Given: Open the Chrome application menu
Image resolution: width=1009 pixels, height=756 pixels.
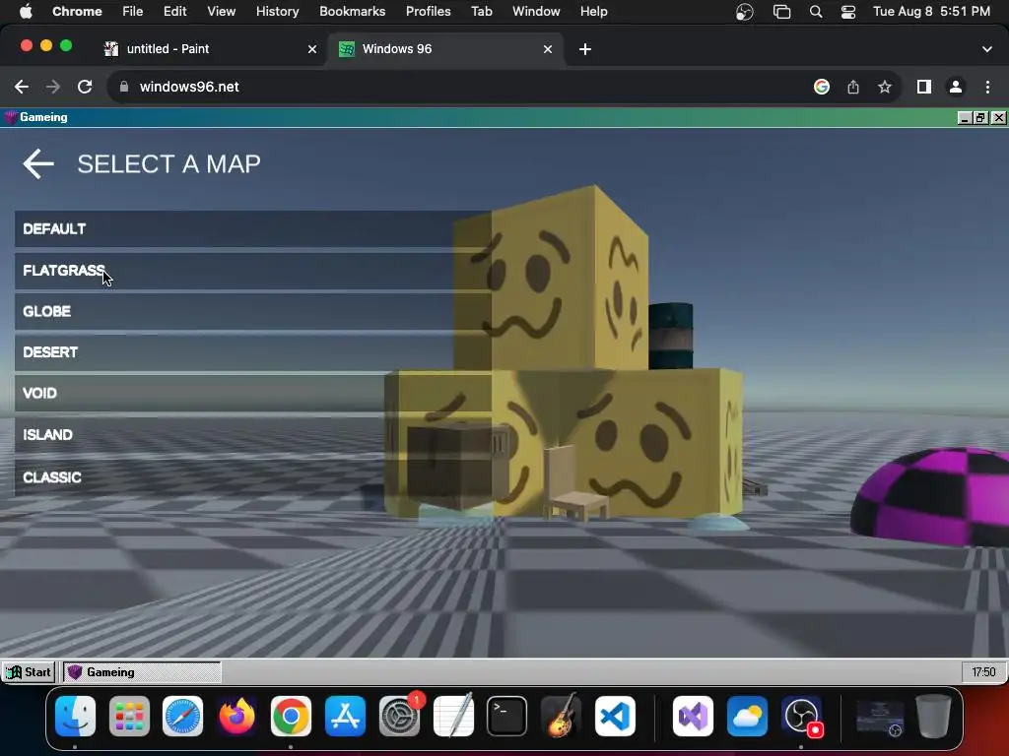Looking at the screenshot, I should click(x=77, y=12).
